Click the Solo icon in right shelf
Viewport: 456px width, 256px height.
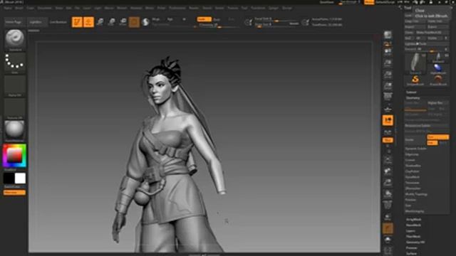pos(388,240)
